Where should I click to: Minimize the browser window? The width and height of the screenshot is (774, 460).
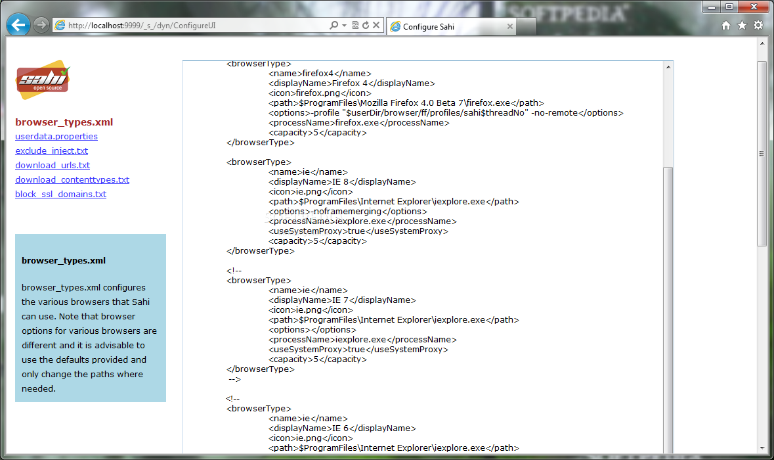click(712, 7)
